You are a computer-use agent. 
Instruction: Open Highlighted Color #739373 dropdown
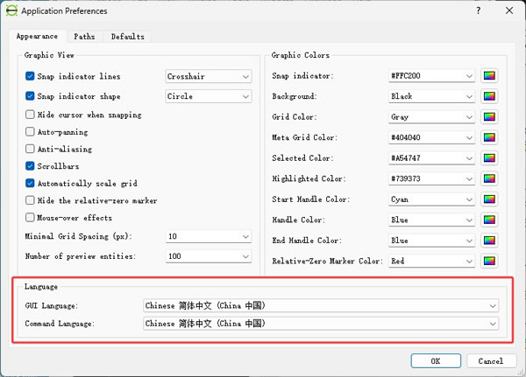point(431,178)
